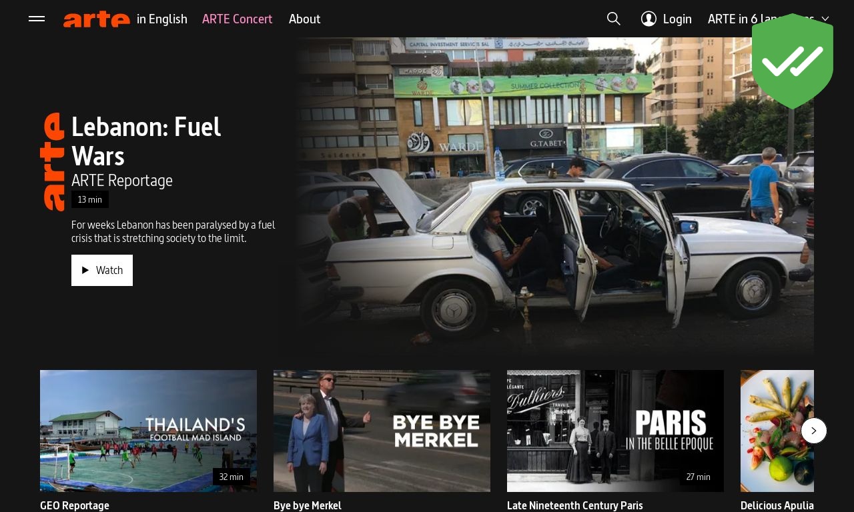Click the vertical ARTE logo beside the title
Viewport: 854px width, 512px height.
coord(52,162)
